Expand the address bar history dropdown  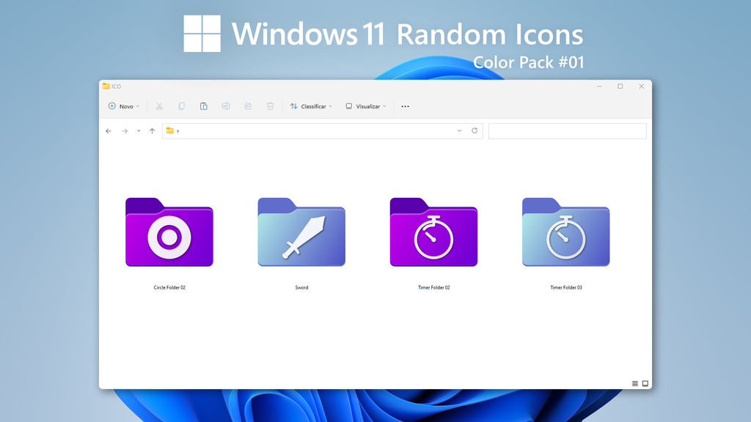(459, 130)
